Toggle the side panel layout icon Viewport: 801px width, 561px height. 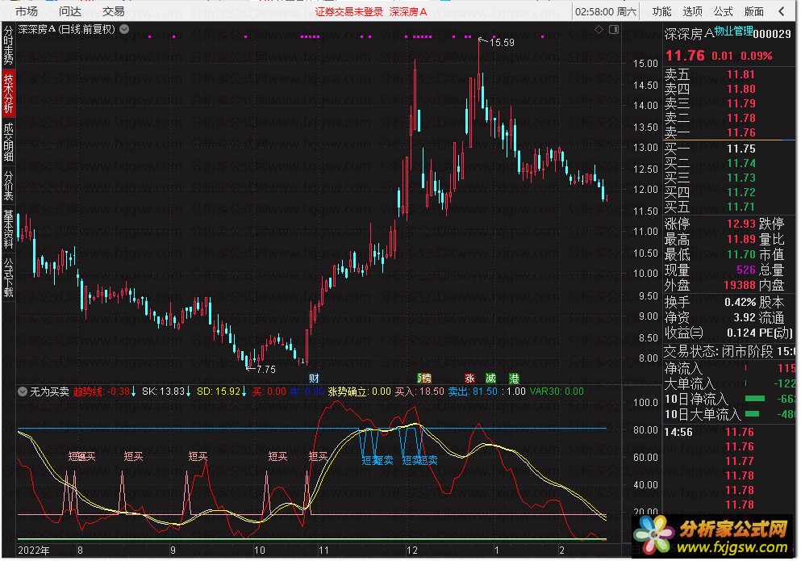(614, 30)
